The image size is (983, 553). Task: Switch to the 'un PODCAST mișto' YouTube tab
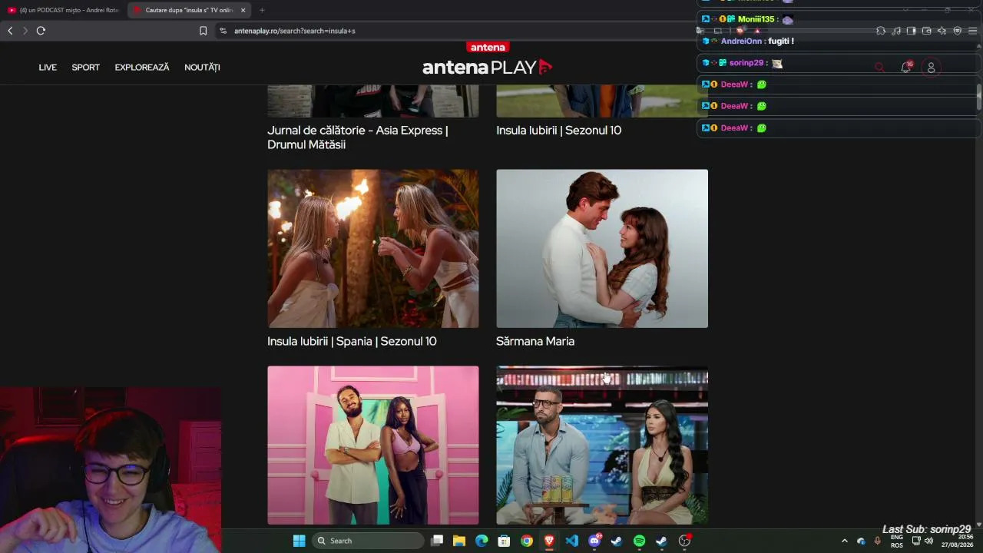(x=64, y=10)
